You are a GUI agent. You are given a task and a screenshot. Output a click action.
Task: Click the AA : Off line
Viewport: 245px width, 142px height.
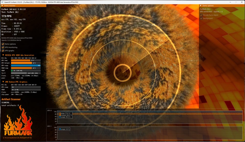[9, 34]
